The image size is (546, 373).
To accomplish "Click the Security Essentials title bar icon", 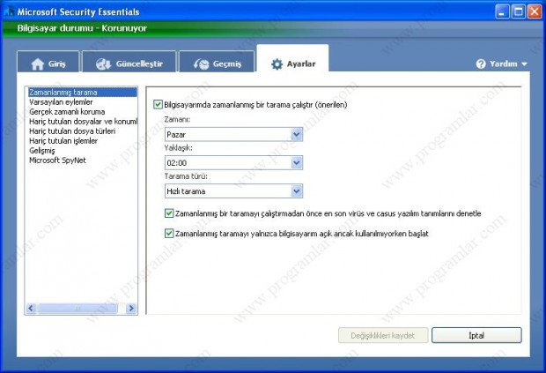I will pyautogui.click(x=8, y=11).
